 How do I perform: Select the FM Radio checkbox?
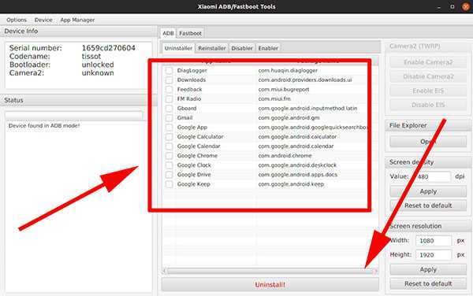coord(169,98)
